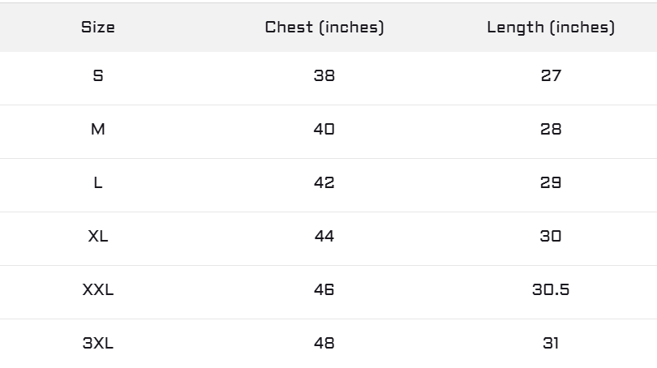This screenshot has width=657, height=368.
Task: Click length value 31 in 3XL row
Action: click(x=551, y=344)
